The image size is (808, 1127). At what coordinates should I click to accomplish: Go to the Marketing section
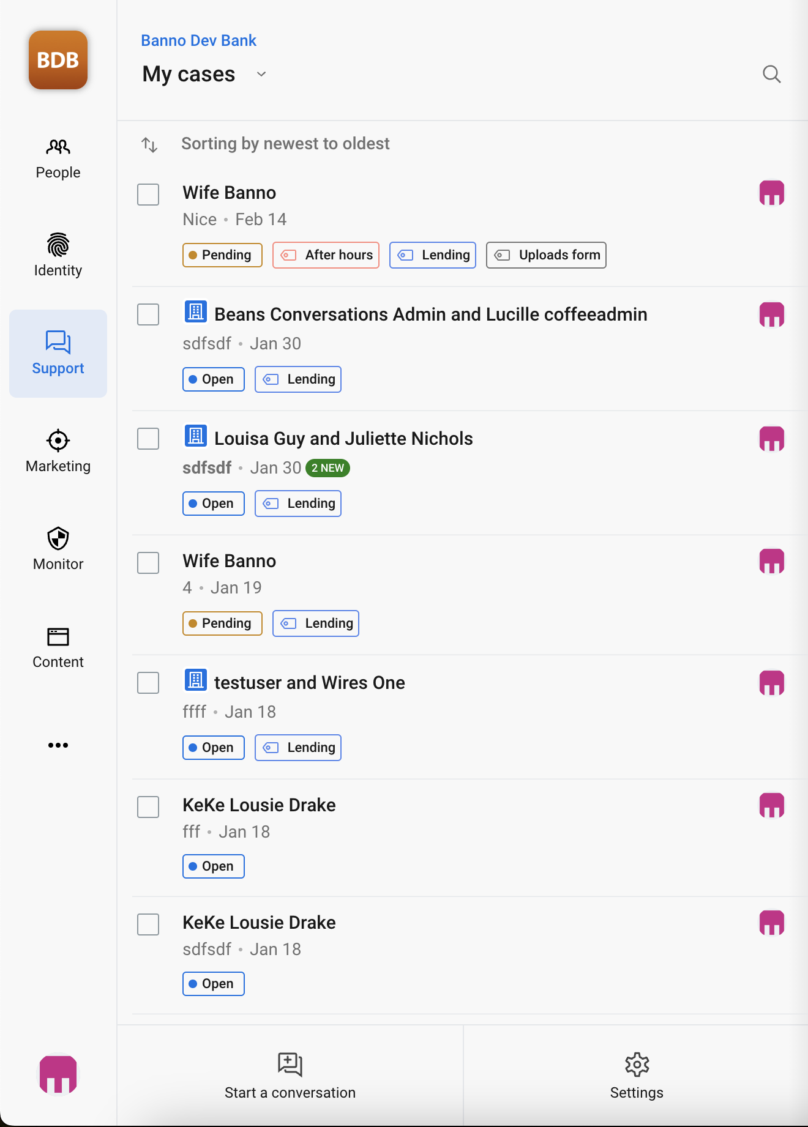pyautogui.click(x=58, y=452)
